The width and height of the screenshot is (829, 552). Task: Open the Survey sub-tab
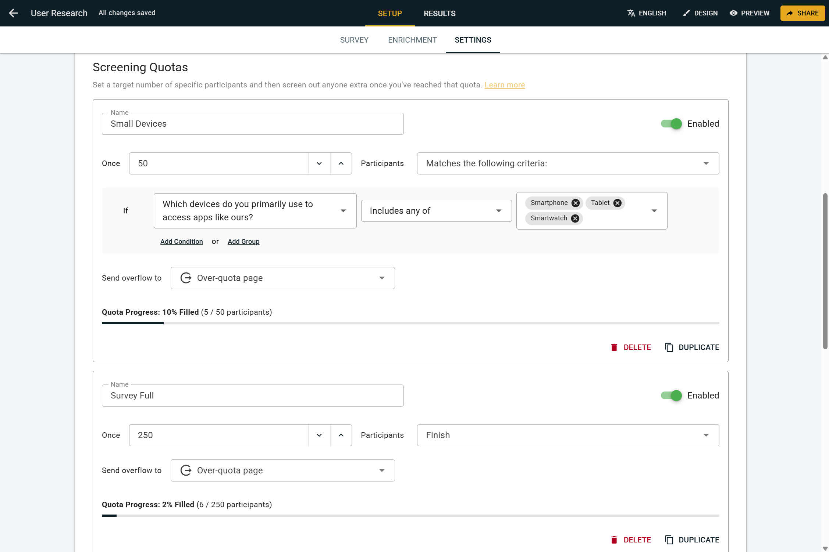point(354,40)
